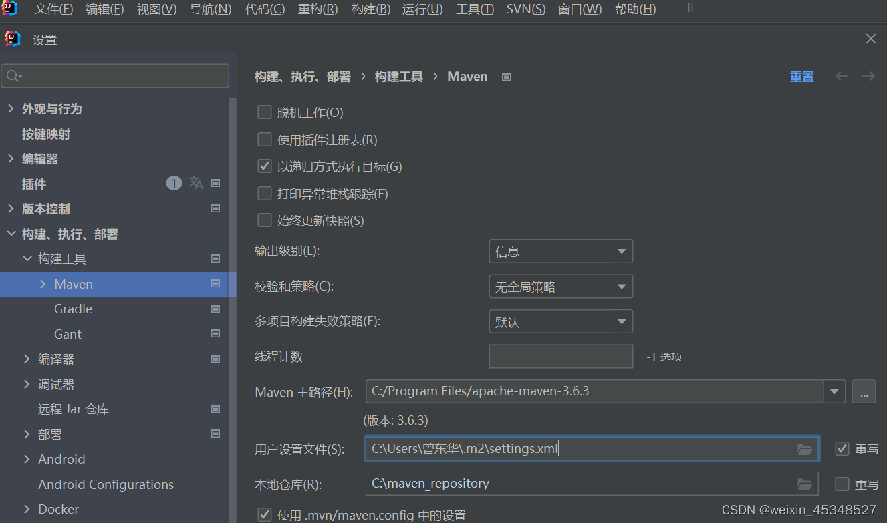
Task: Collapse the 构建工具 node
Action: tap(27, 258)
